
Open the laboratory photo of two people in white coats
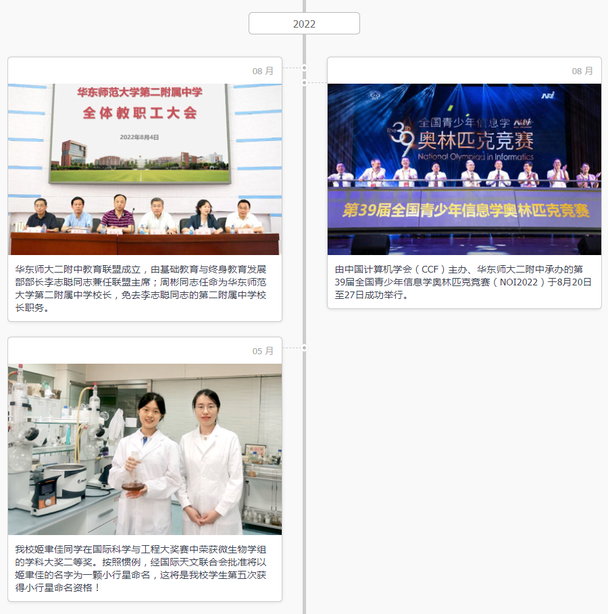(x=145, y=449)
